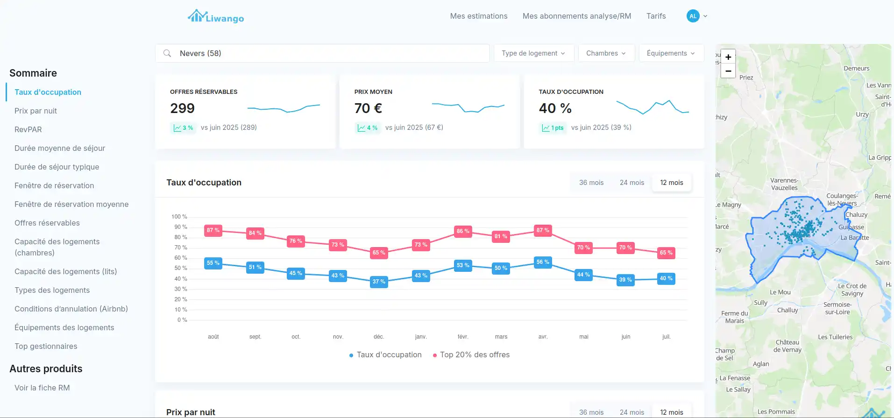Click the 87 % août data point

click(x=213, y=230)
